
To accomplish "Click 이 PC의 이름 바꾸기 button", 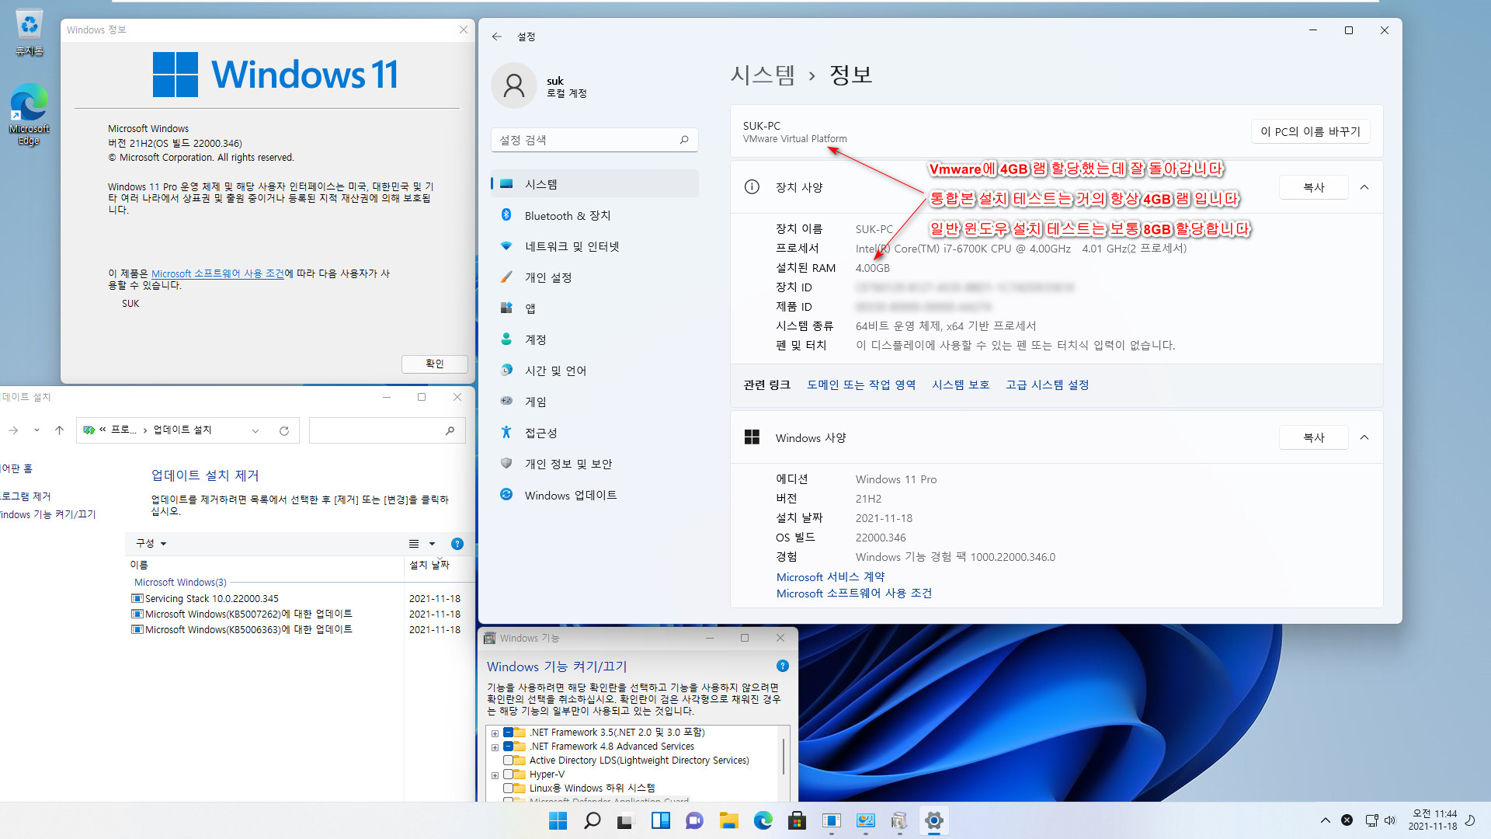I will pos(1310,131).
